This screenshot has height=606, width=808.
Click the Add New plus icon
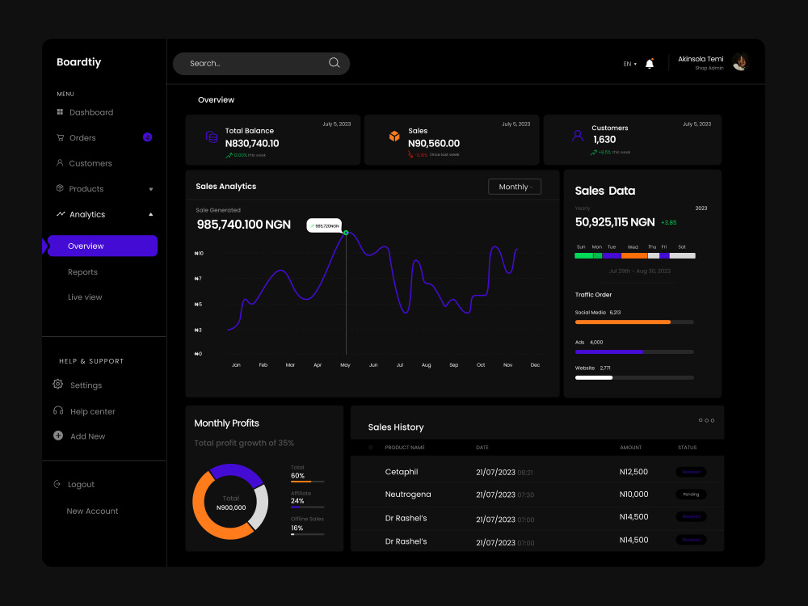[x=58, y=436]
